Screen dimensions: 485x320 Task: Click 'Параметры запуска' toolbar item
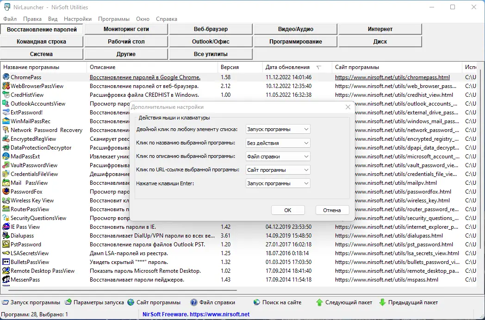click(94, 302)
